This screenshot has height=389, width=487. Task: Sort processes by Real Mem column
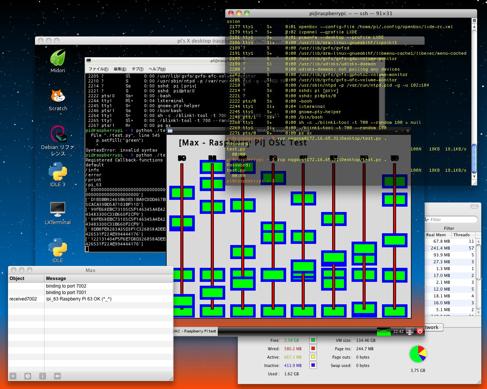pyautogui.click(x=436, y=235)
